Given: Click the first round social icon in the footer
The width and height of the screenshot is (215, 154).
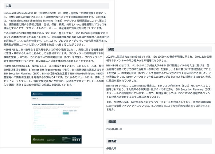Looking at the screenshot, I should 73,140.
